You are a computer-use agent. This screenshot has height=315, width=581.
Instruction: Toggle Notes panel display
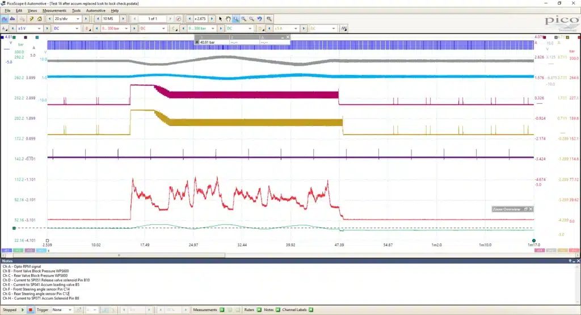click(277, 310)
